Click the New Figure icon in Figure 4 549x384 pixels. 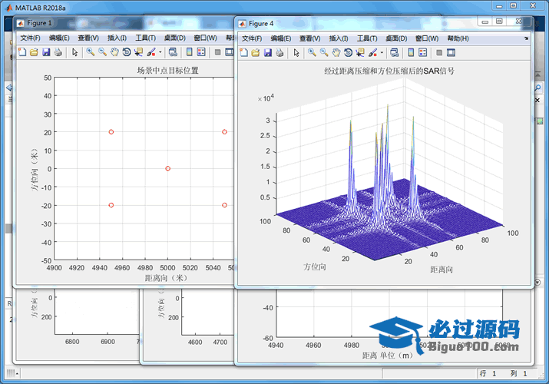point(243,53)
